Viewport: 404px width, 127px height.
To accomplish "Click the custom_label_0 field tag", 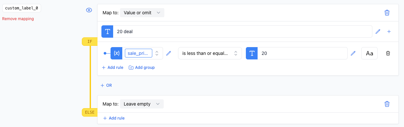I will coord(22,8).
